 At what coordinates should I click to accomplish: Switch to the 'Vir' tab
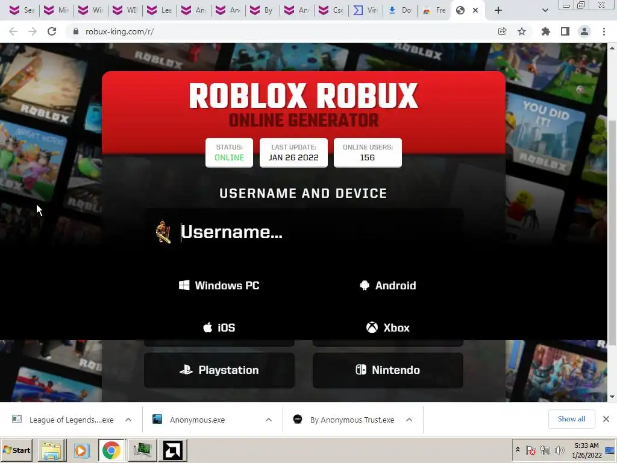[x=366, y=10]
